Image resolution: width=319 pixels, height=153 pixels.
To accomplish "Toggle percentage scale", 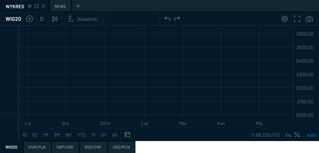I will click(297, 135).
